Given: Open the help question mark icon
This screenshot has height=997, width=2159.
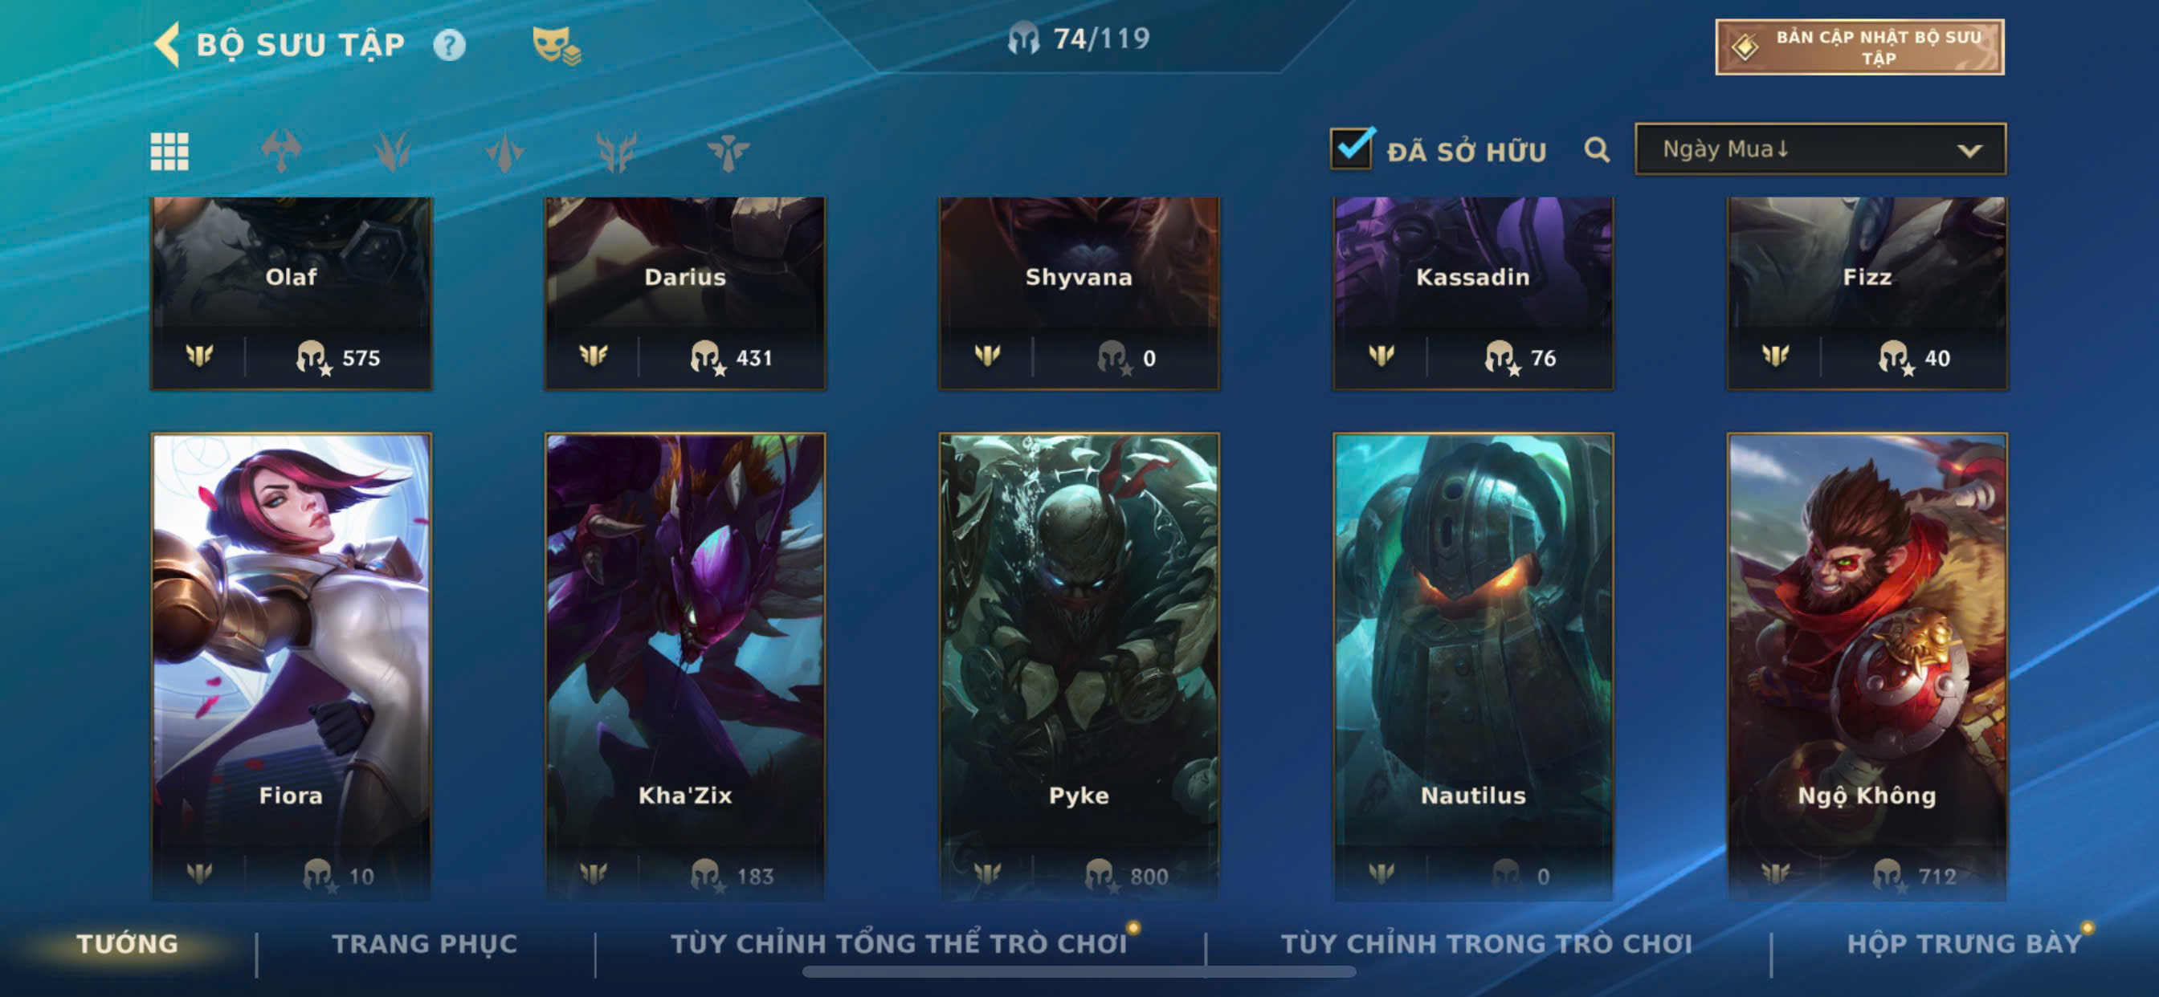Looking at the screenshot, I should click(x=449, y=44).
